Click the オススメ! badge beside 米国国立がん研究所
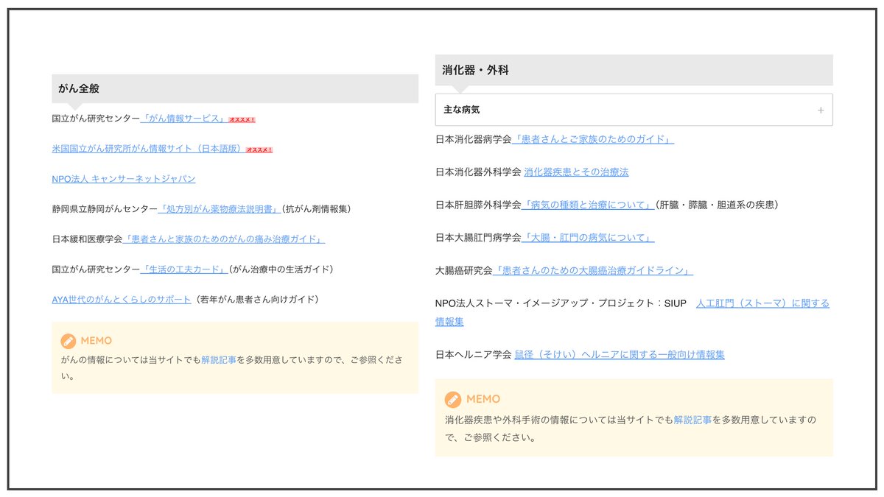Viewport: 884px width, 497px height. 259,149
